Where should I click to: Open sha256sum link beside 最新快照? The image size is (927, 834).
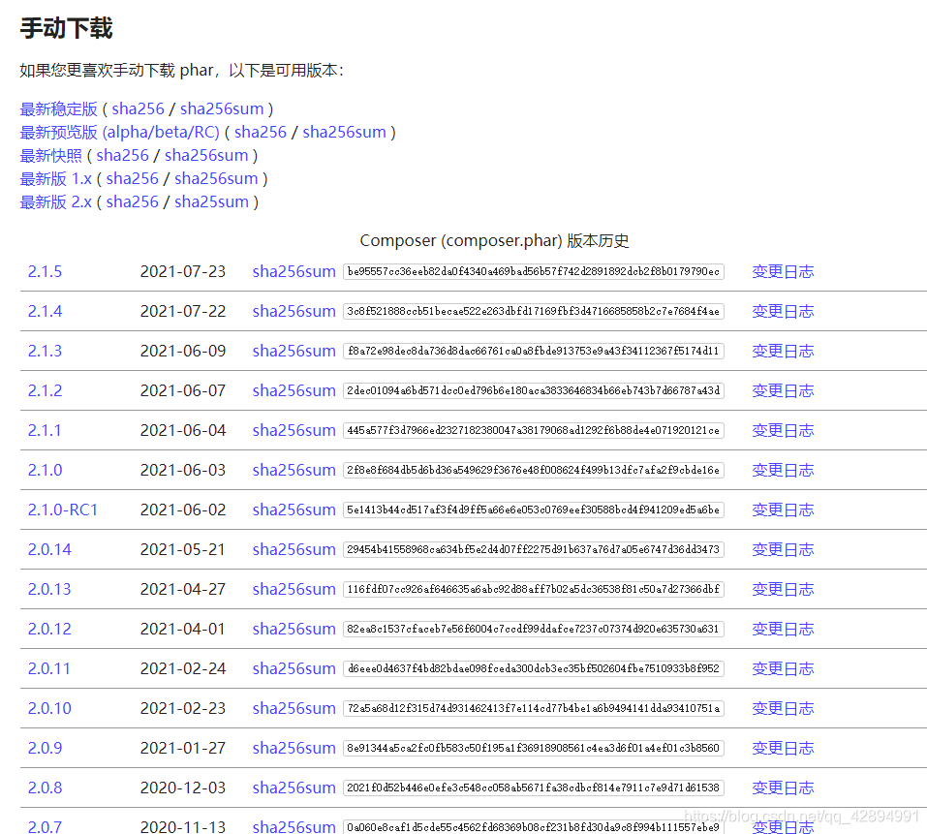click(206, 155)
